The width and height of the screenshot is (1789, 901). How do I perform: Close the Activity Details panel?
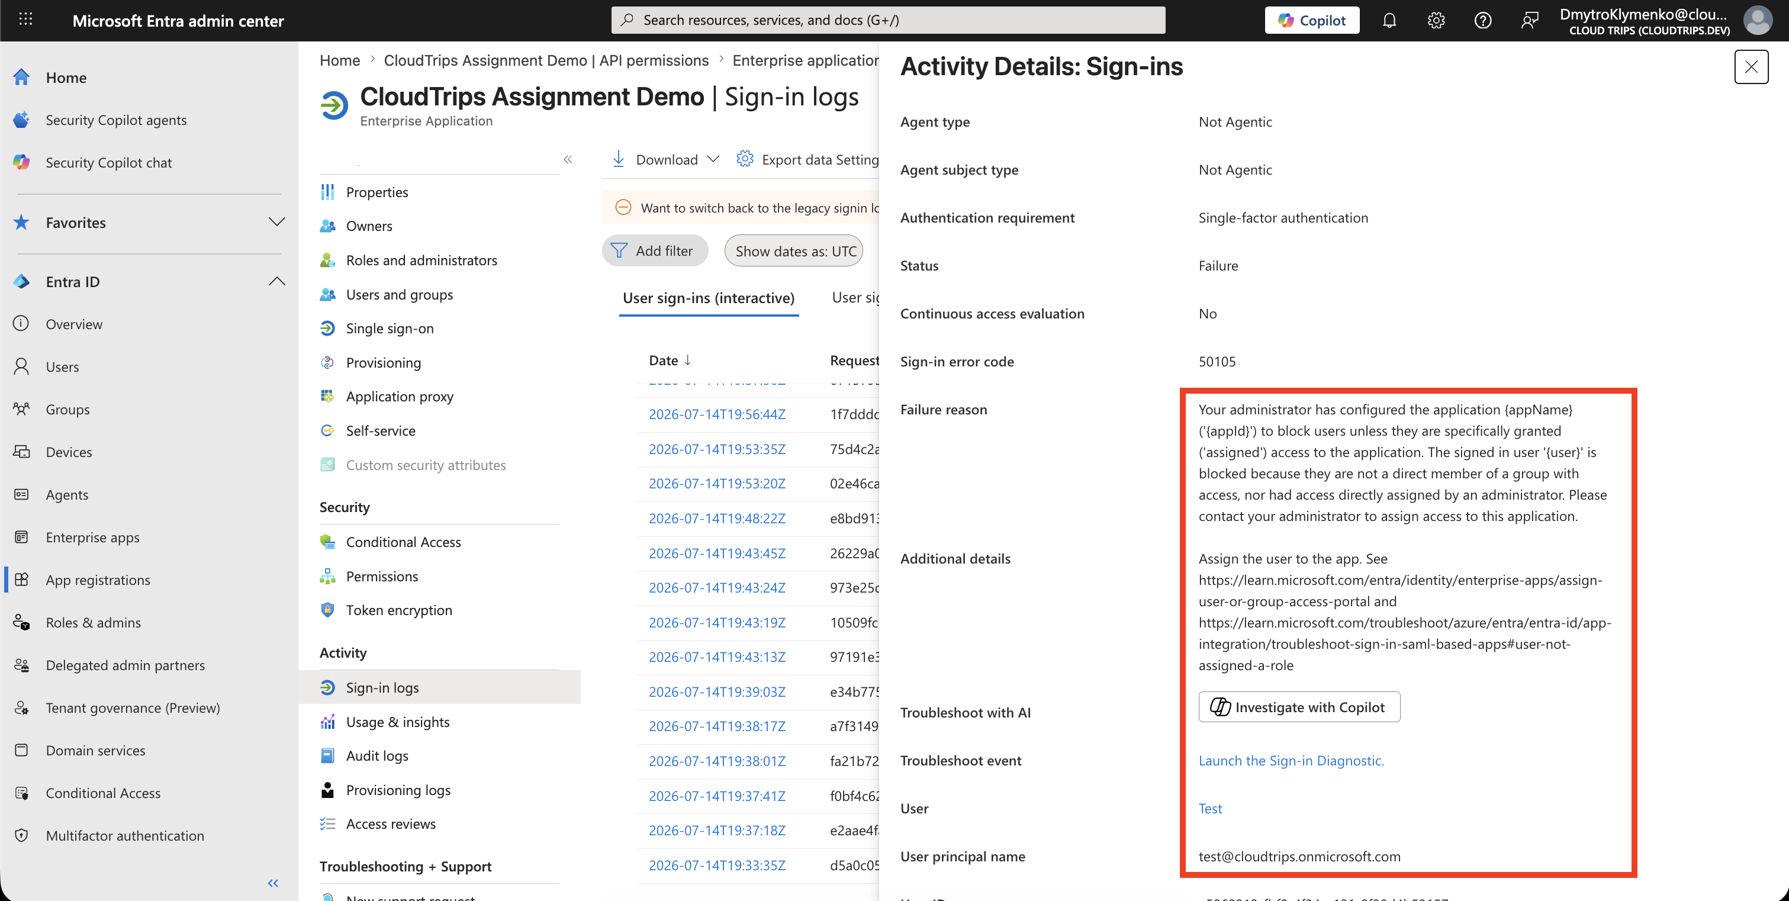pyautogui.click(x=1751, y=67)
